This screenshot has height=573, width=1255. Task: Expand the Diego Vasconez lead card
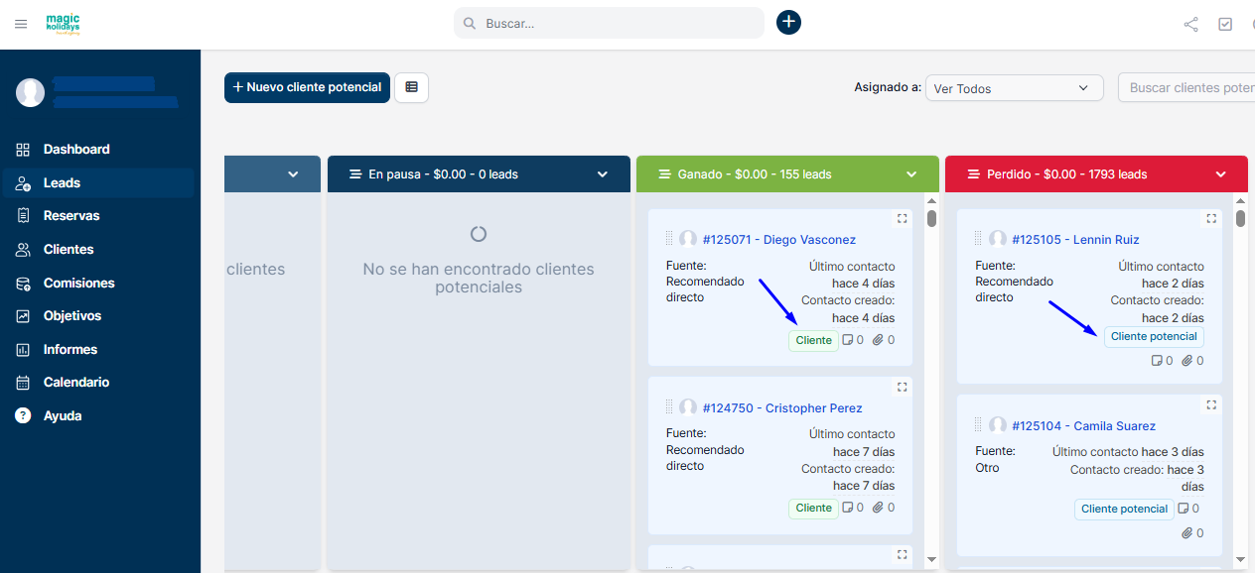coord(902,219)
